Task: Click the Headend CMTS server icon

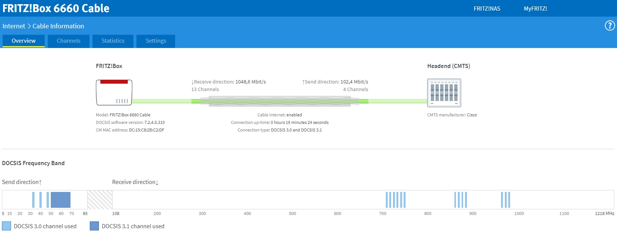Action: (444, 93)
